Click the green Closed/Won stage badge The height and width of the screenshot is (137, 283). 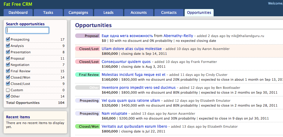point(87,126)
